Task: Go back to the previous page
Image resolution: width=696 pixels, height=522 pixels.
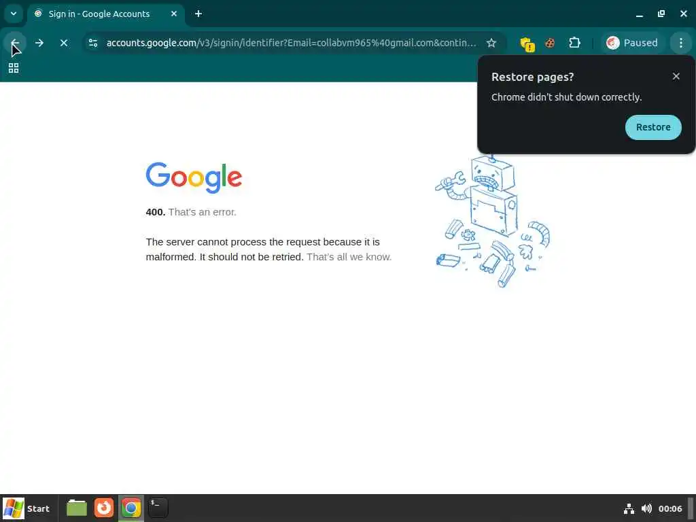Action: click(x=15, y=43)
